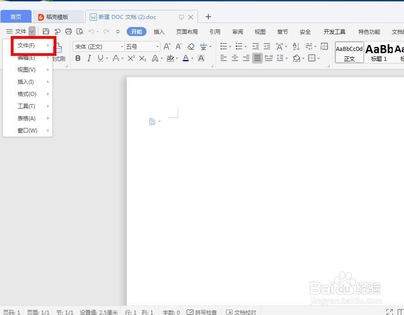Viewport: 404px width, 315px height.
Task: Click the Line Spacing icon
Action: pyautogui.click(x=280, y=58)
